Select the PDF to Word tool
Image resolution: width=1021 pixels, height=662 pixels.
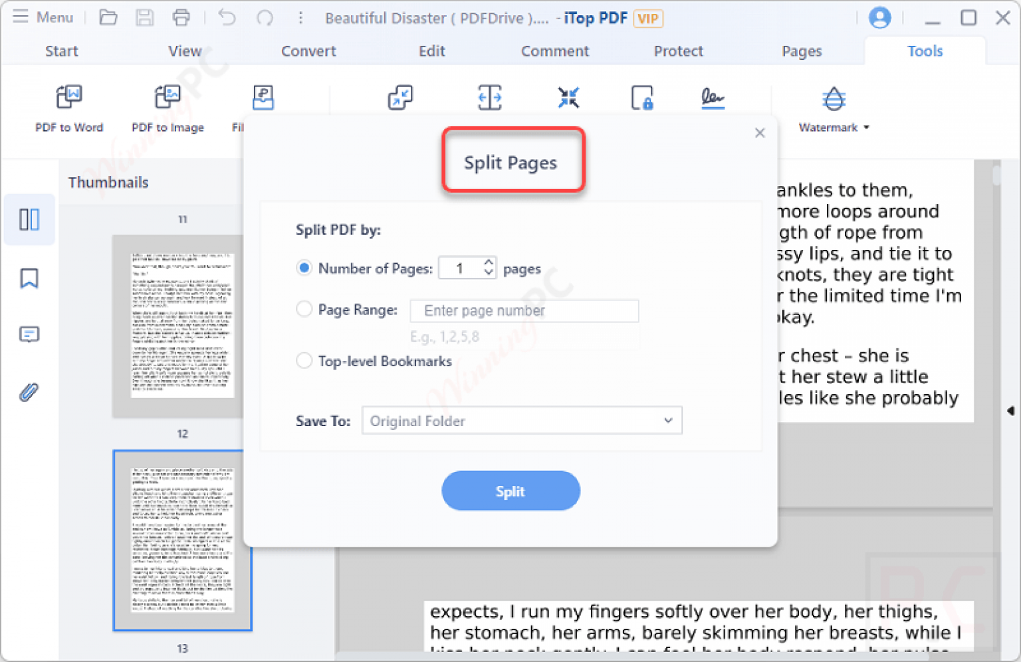tap(69, 106)
